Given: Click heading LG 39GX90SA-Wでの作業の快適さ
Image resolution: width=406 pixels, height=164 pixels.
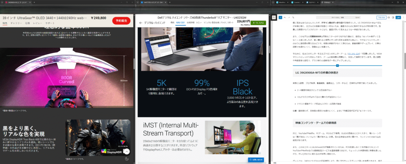Looking at the screenshot, I should click(317, 72).
